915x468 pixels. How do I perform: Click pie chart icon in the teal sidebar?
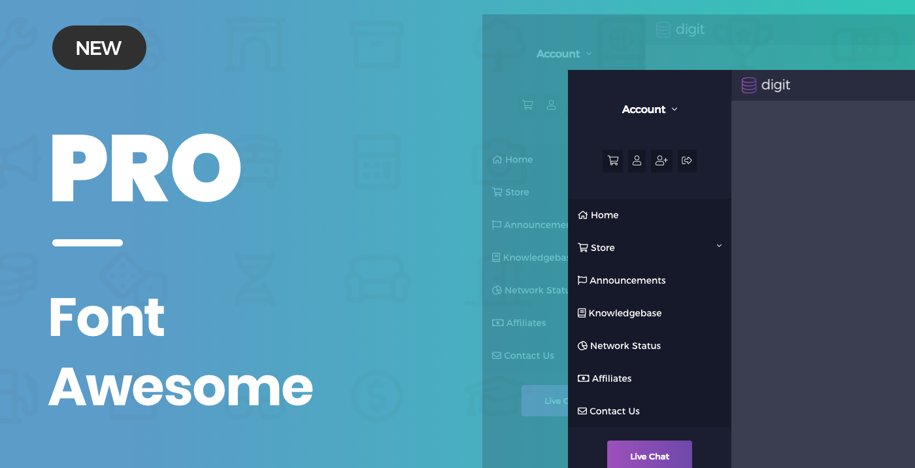pos(497,290)
